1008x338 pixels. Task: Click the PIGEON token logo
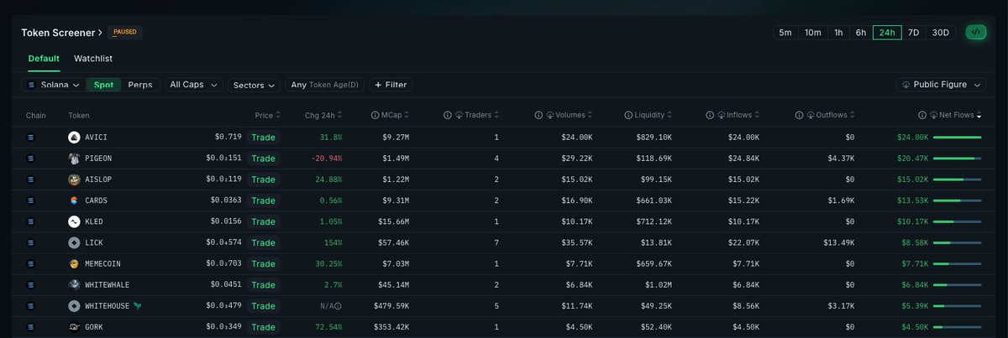[74, 158]
